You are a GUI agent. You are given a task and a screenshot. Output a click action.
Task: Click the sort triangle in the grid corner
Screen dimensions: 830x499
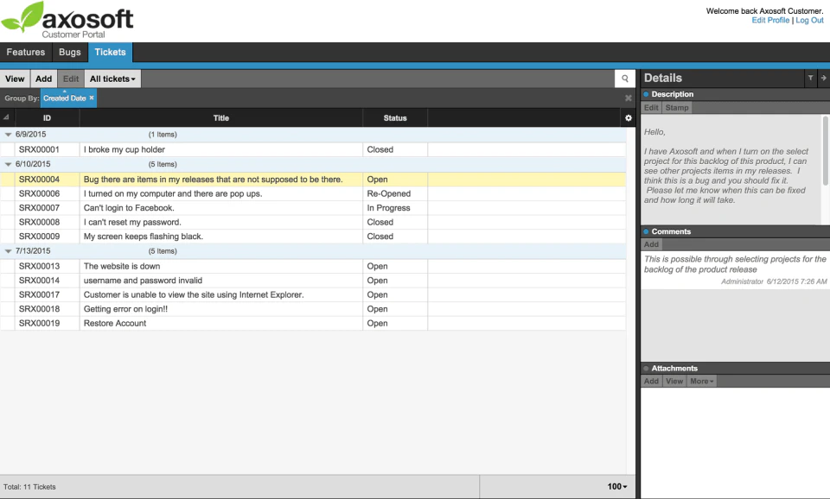[5, 117]
